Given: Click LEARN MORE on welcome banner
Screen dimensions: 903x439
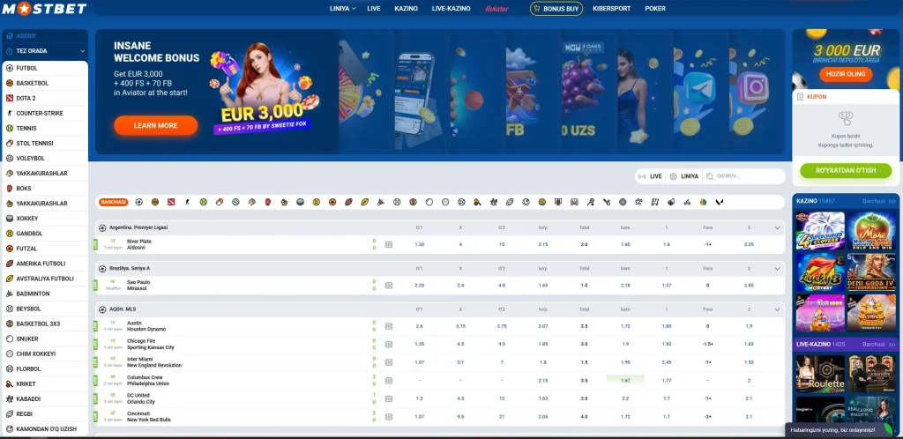Looking at the screenshot, I should [x=155, y=125].
